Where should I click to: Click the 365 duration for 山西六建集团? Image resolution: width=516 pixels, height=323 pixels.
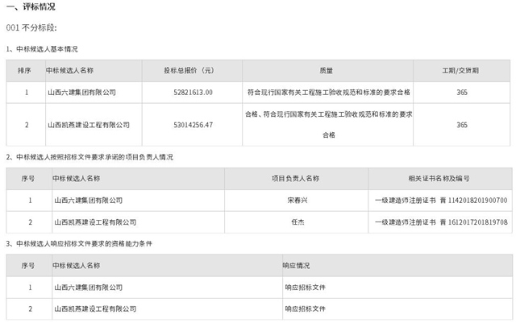click(462, 93)
